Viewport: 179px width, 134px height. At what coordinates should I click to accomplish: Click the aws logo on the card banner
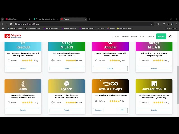(106, 83)
